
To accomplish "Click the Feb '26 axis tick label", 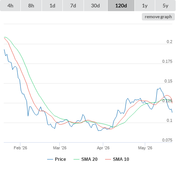I will (20, 148).
